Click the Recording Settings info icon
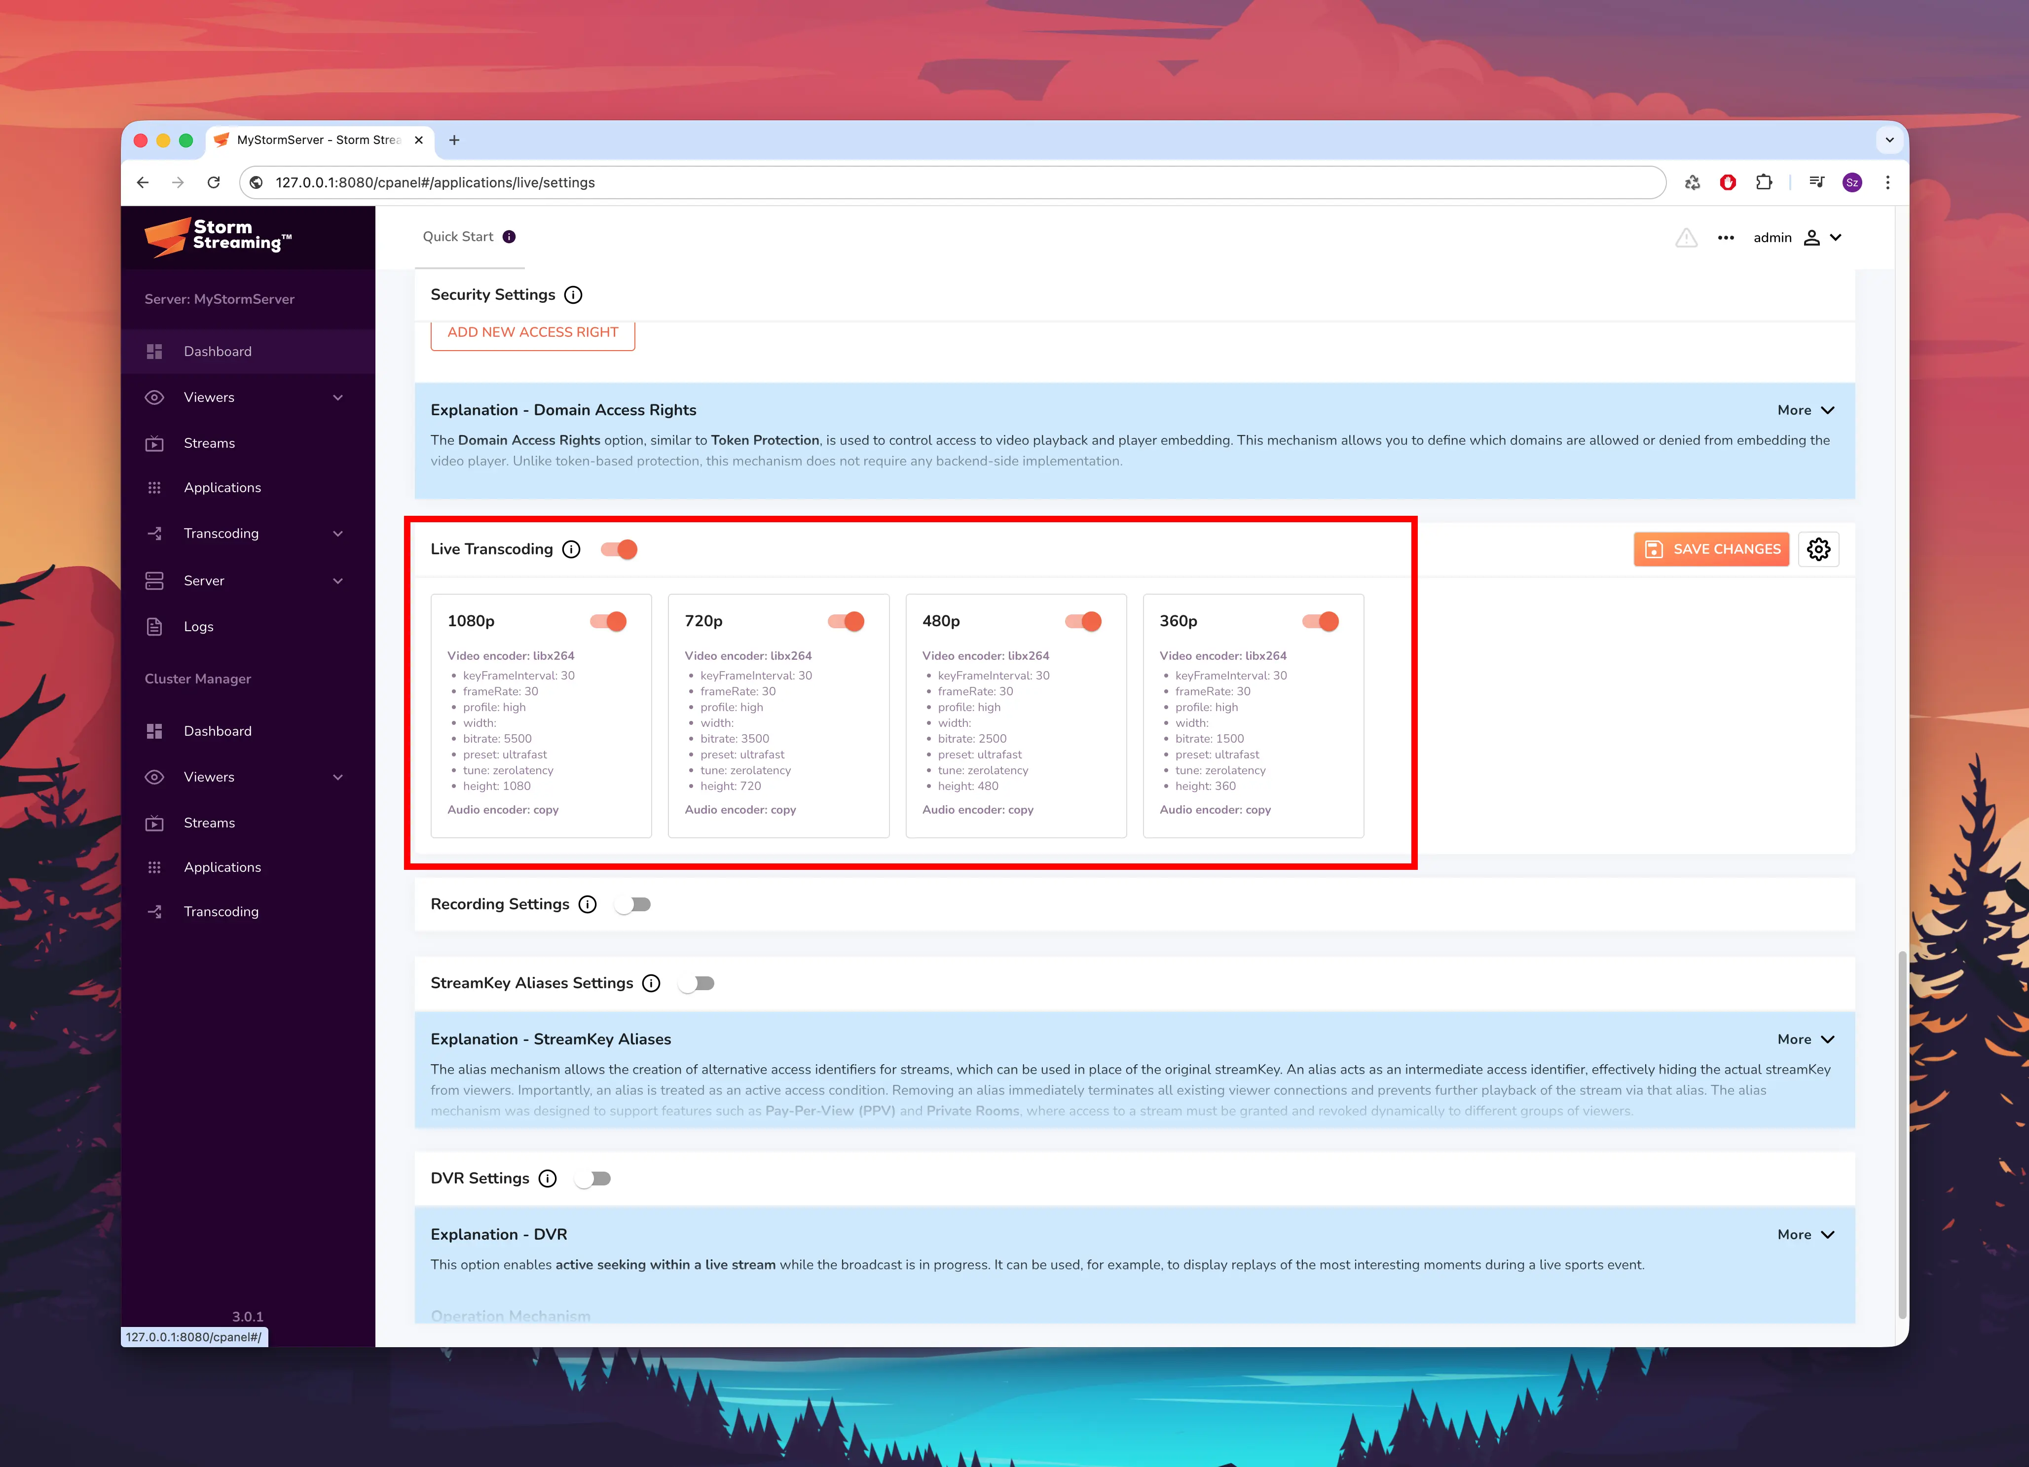The width and height of the screenshot is (2029, 1467). (588, 904)
